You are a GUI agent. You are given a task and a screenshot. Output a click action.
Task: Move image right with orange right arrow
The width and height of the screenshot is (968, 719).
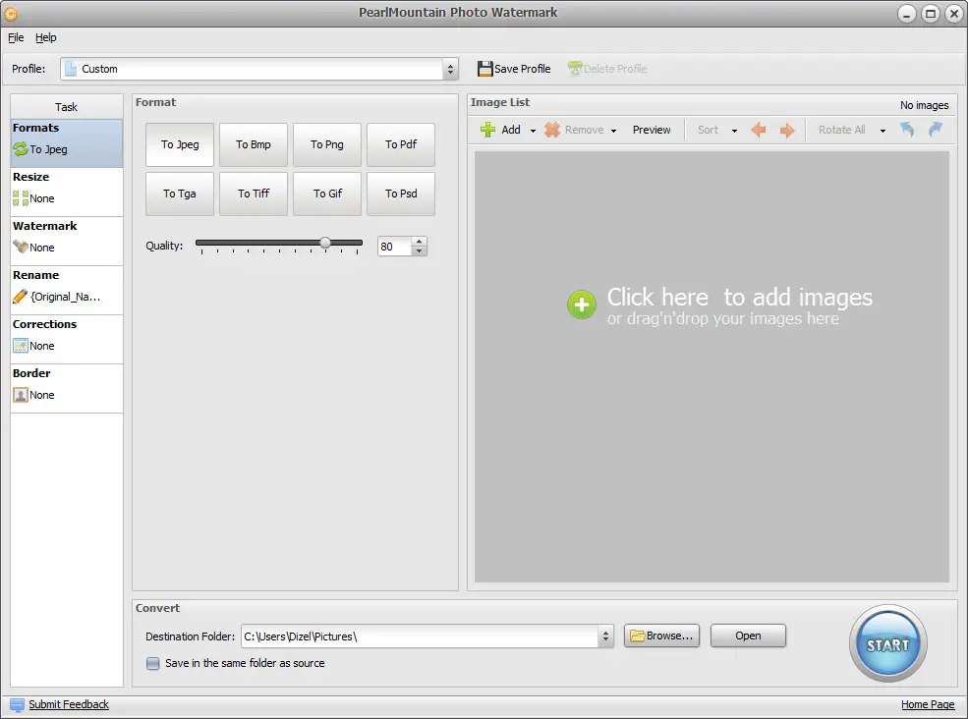(787, 130)
